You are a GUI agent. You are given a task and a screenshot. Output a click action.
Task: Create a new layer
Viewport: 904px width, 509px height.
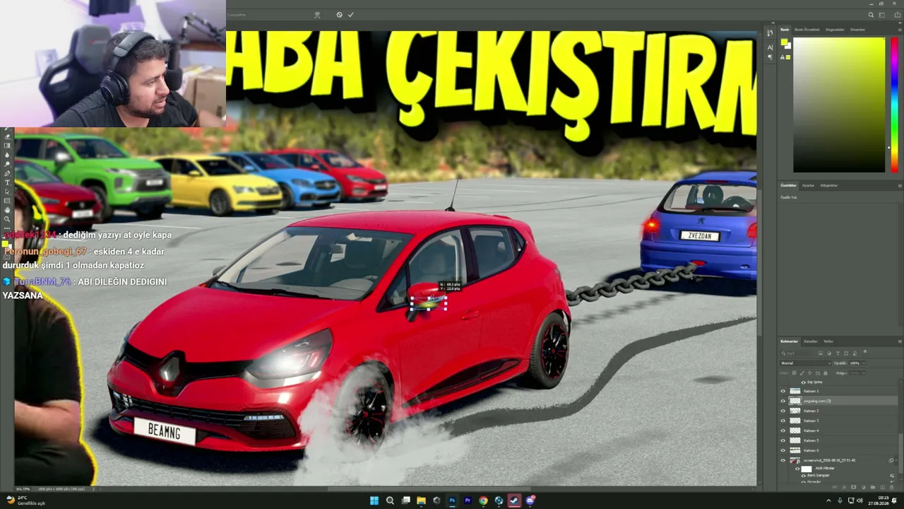881,486
